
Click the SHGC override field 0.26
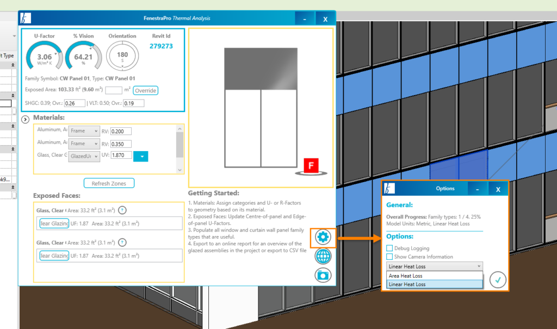click(x=75, y=103)
